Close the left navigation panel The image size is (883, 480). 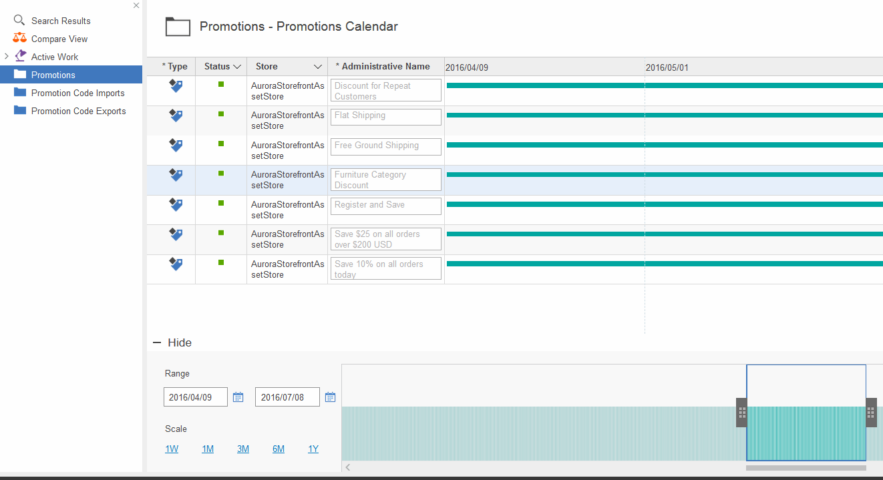(136, 5)
